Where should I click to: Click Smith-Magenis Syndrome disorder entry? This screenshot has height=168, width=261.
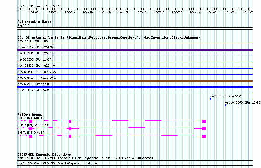pyautogui.click(x=57, y=164)
